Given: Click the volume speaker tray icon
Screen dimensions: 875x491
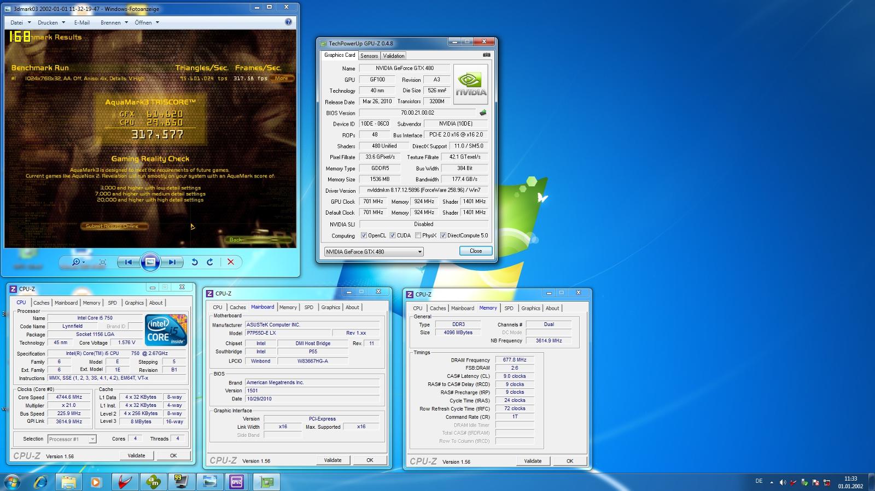Looking at the screenshot, I should [783, 482].
